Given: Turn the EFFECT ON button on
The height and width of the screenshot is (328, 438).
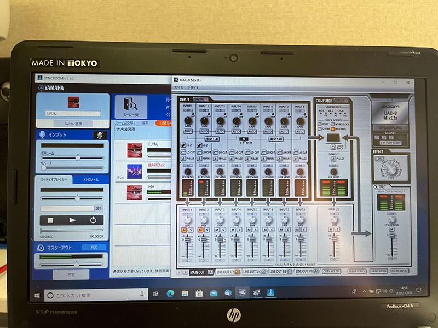Looking at the screenshot, I should (x=379, y=159).
